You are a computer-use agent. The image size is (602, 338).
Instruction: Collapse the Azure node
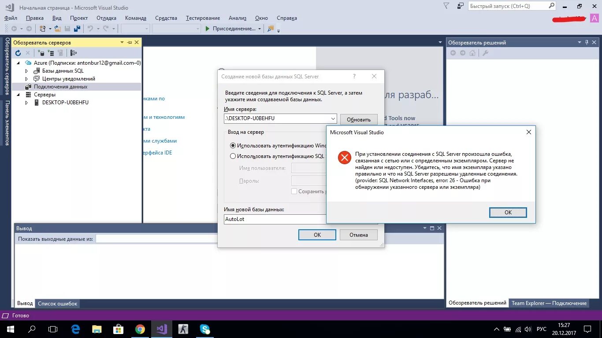tap(19, 63)
